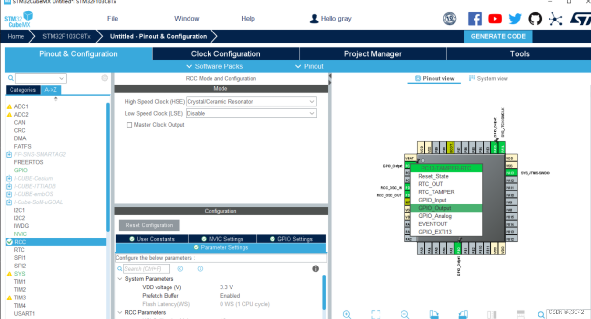Switch to the Project Manager tab
The width and height of the screenshot is (591, 319).
click(x=373, y=54)
